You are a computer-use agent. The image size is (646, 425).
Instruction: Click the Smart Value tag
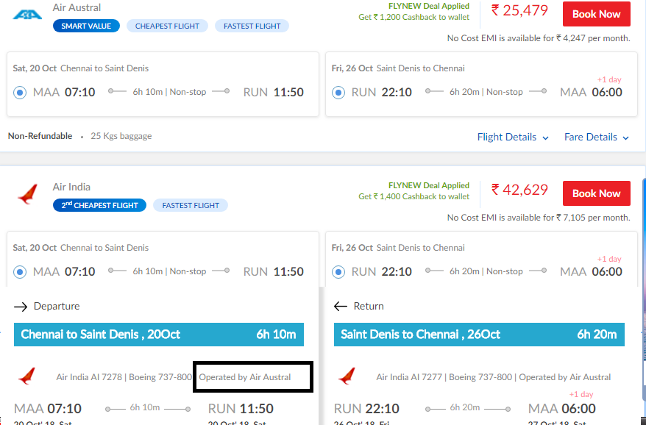point(86,26)
